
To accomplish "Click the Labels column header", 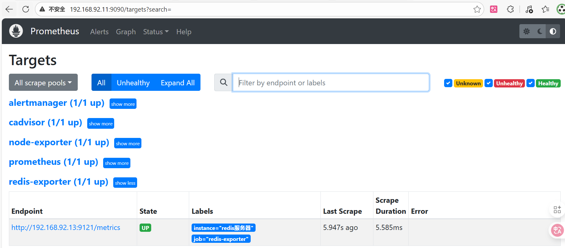I will tap(202, 211).
